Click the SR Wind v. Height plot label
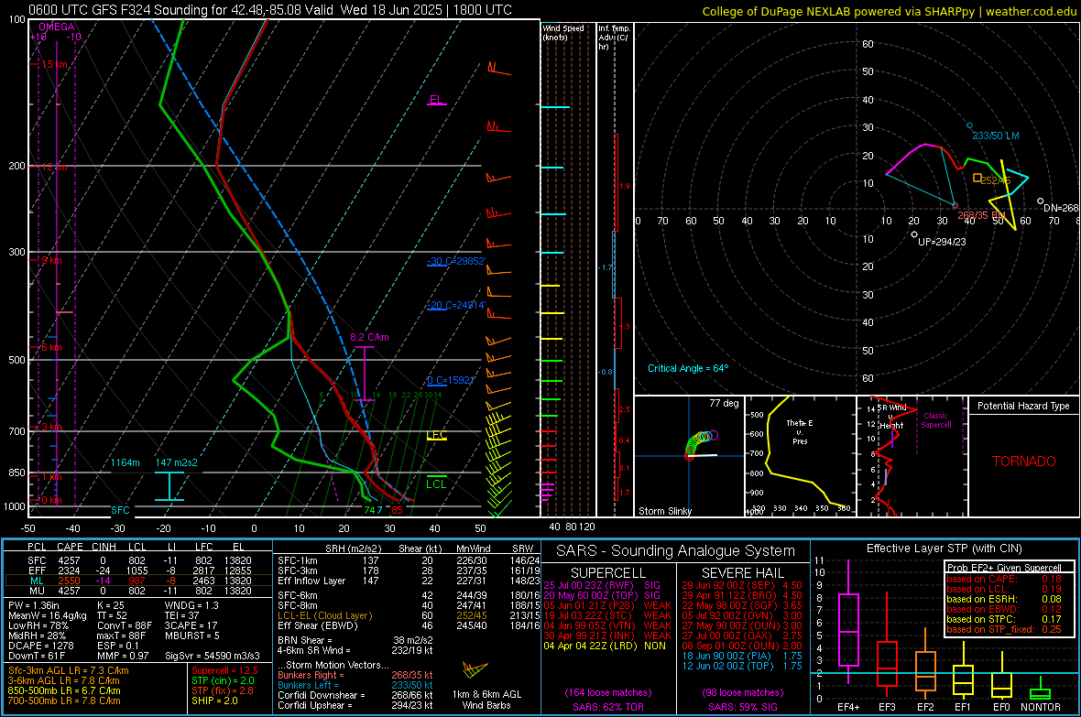 point(891,417)
